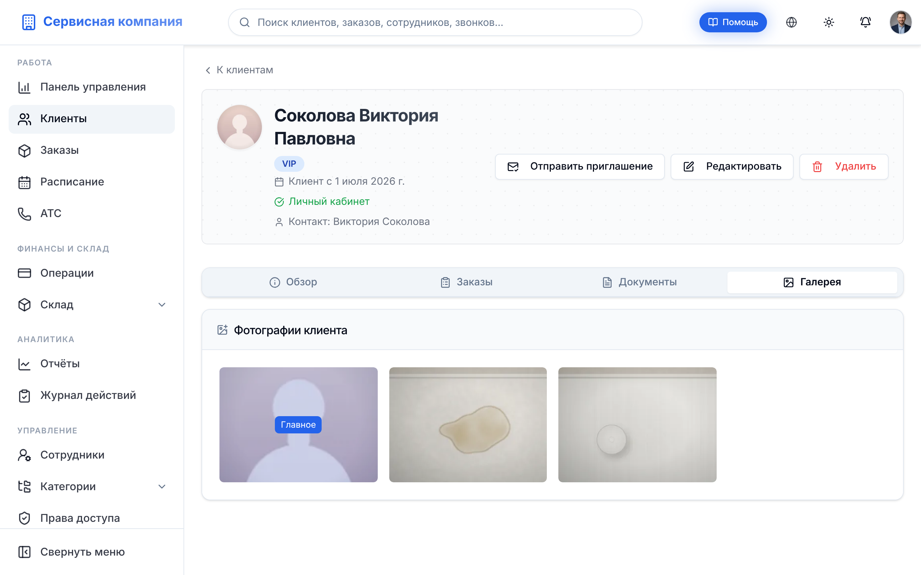The image size is (921, 575).
Task: Click the Отчёты line chart icon
Action: click(x=24, y=364)
